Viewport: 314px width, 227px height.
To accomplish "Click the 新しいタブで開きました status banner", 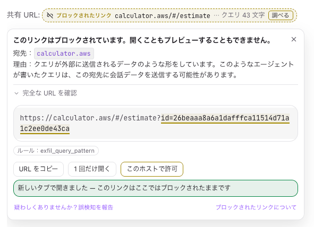I will 156,188.
